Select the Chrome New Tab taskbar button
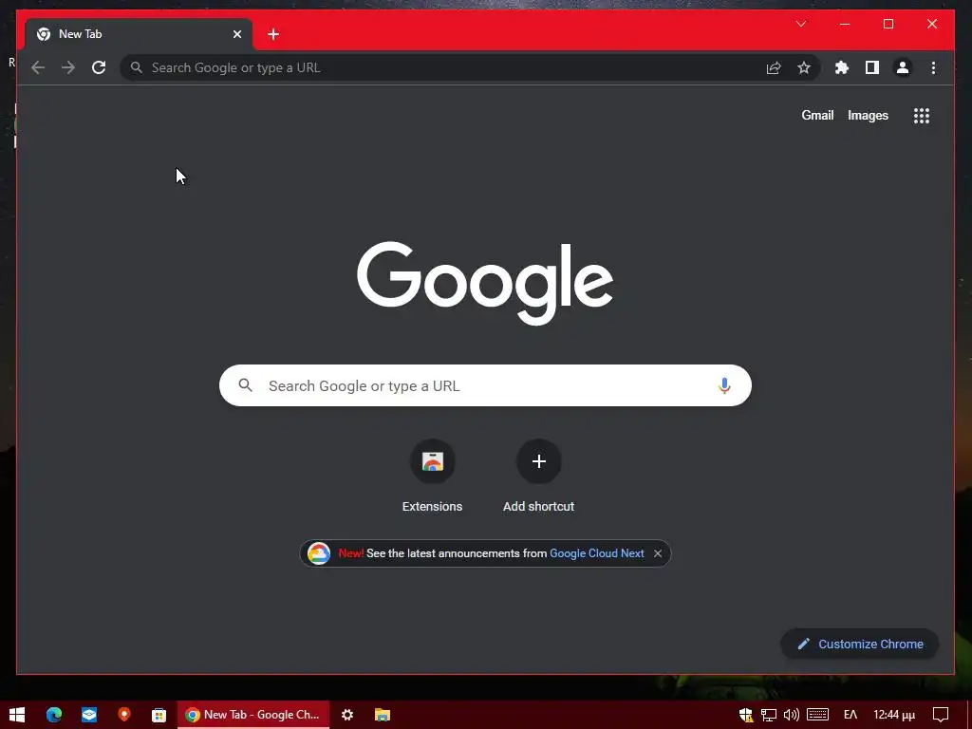The image size is (972, 729). pos(253,715)
